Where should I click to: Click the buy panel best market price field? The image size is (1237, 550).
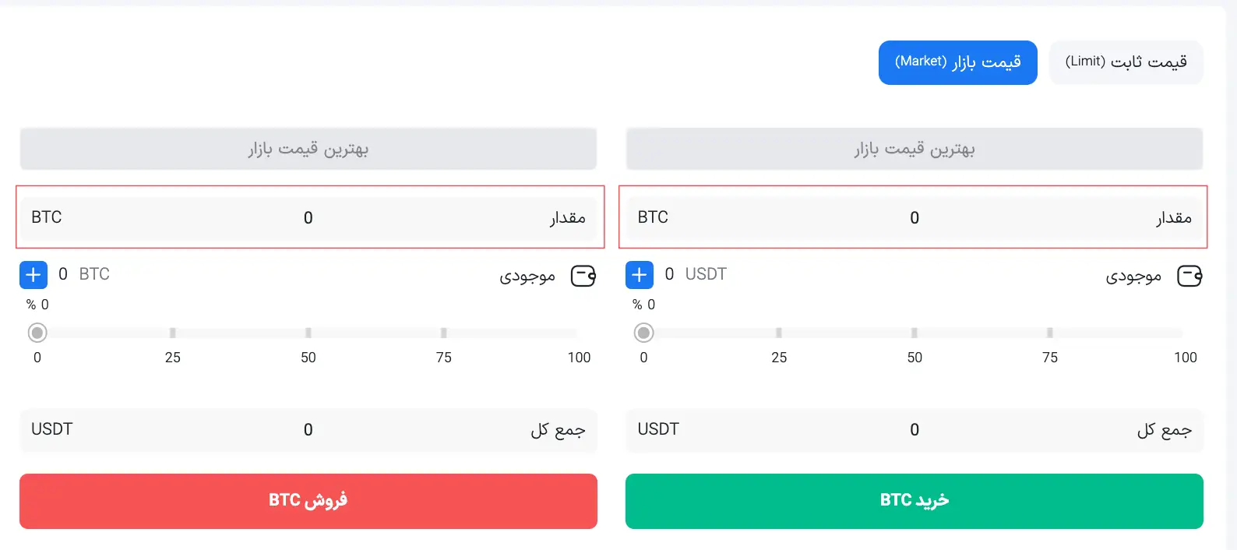pos(914,149)
